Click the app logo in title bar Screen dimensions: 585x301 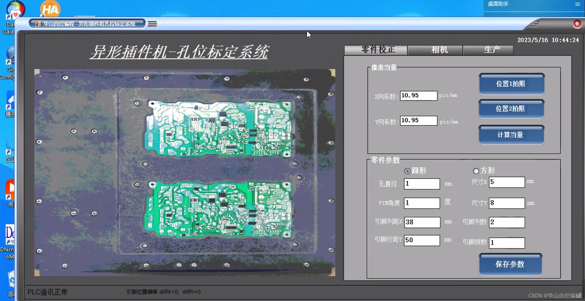[38, 24]
